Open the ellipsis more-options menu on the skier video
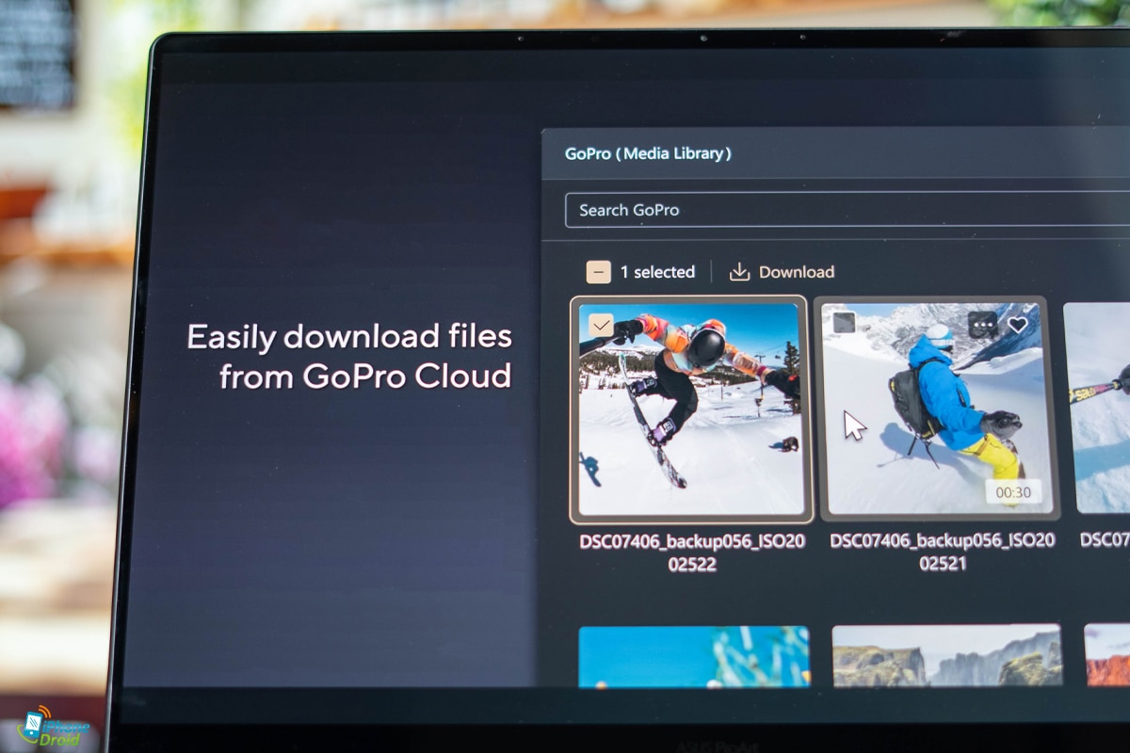 click(x=982, y=325)
